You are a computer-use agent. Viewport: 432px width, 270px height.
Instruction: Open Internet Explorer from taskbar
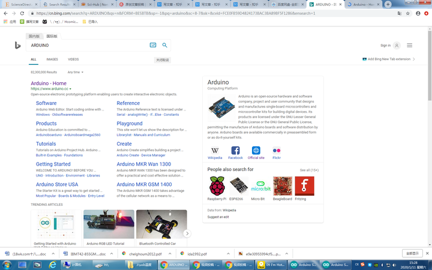(52, 265)
